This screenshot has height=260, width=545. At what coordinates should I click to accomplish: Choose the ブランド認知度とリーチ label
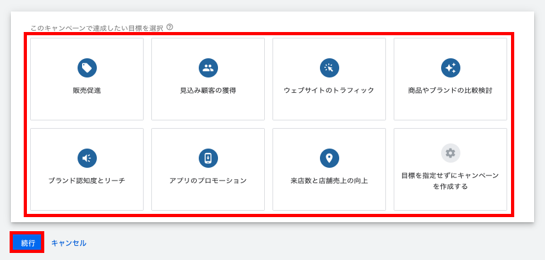(x=87, y=181)
